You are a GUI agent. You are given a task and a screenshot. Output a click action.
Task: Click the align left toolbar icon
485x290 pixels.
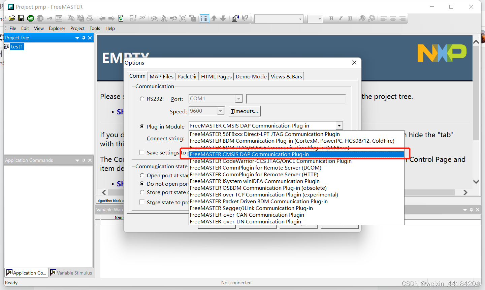[384, 19]
